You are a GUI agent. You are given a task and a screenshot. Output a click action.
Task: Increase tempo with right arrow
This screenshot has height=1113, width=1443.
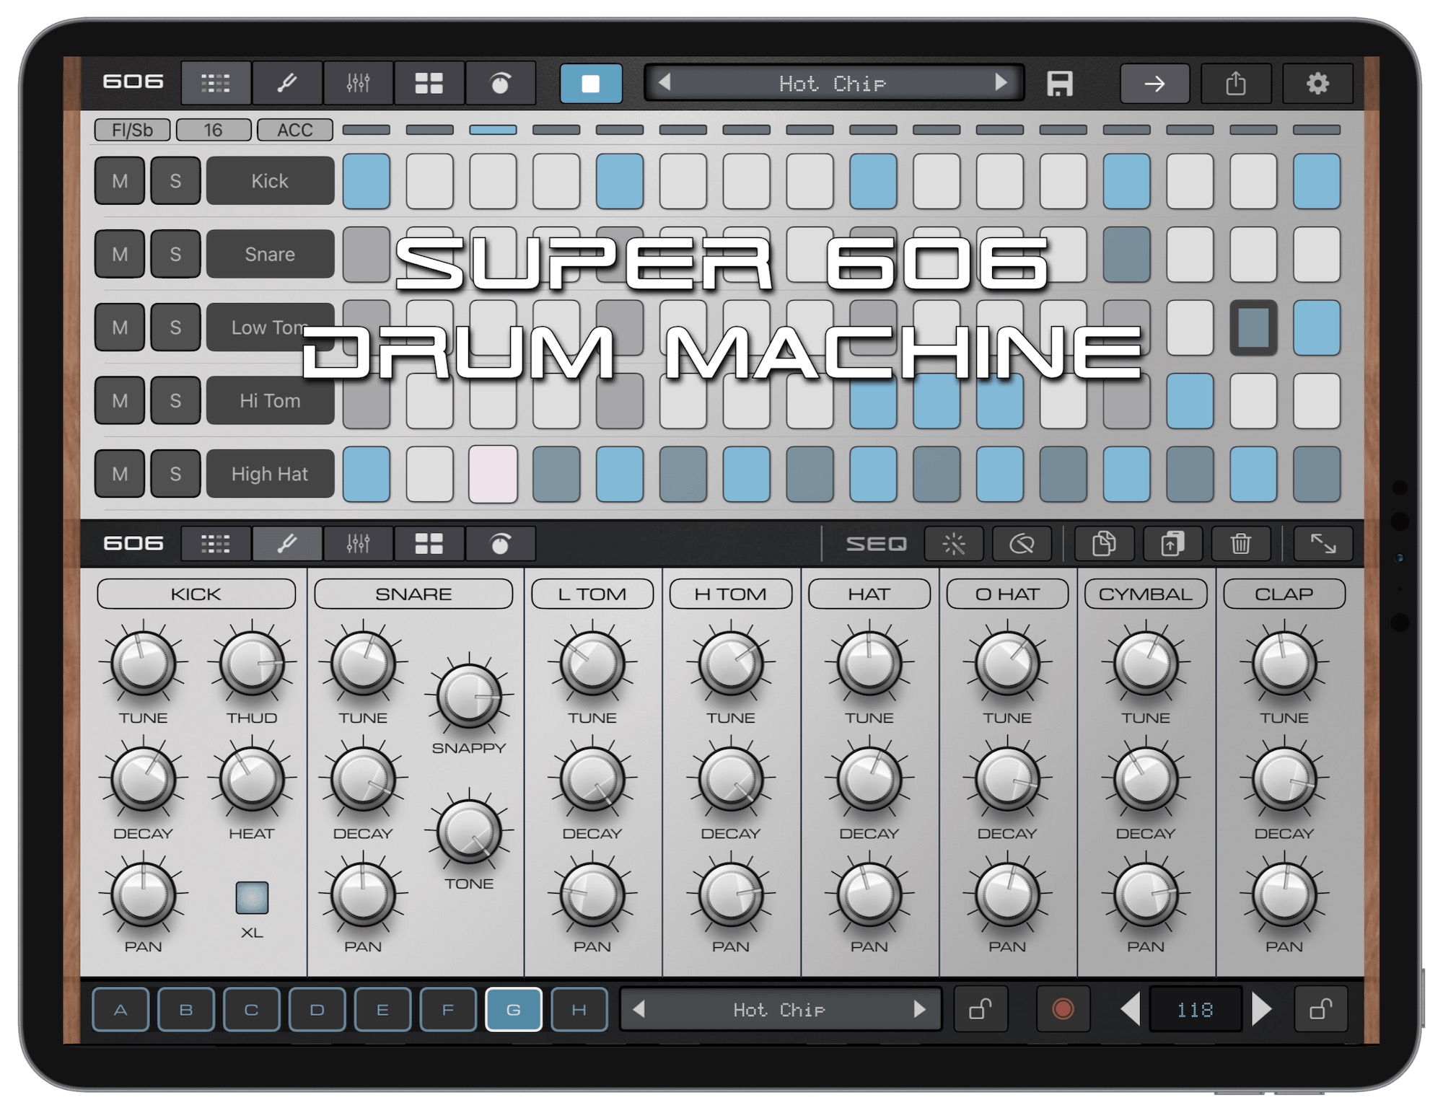coord(1261,1009)
